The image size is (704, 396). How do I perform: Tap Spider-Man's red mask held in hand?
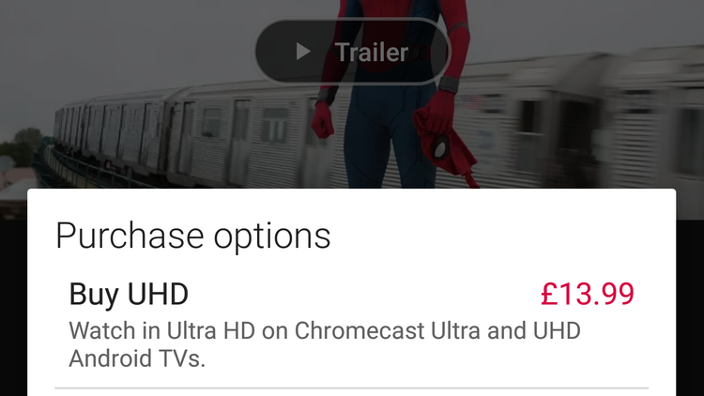tap(445, 145)
